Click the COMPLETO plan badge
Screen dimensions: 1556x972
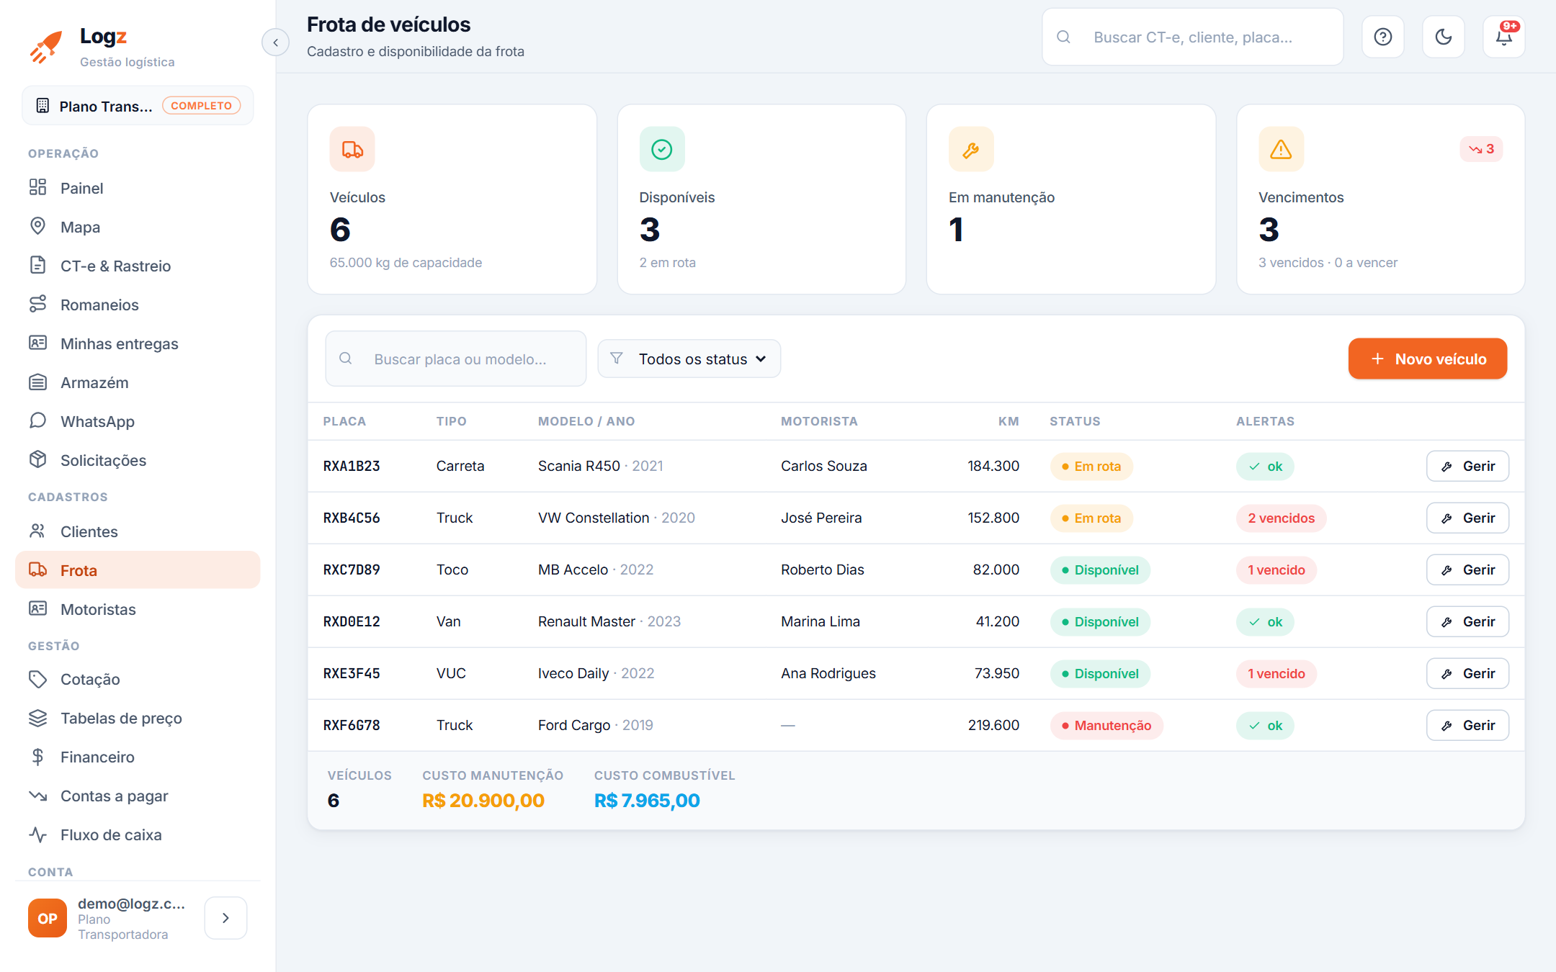point(201,105)
